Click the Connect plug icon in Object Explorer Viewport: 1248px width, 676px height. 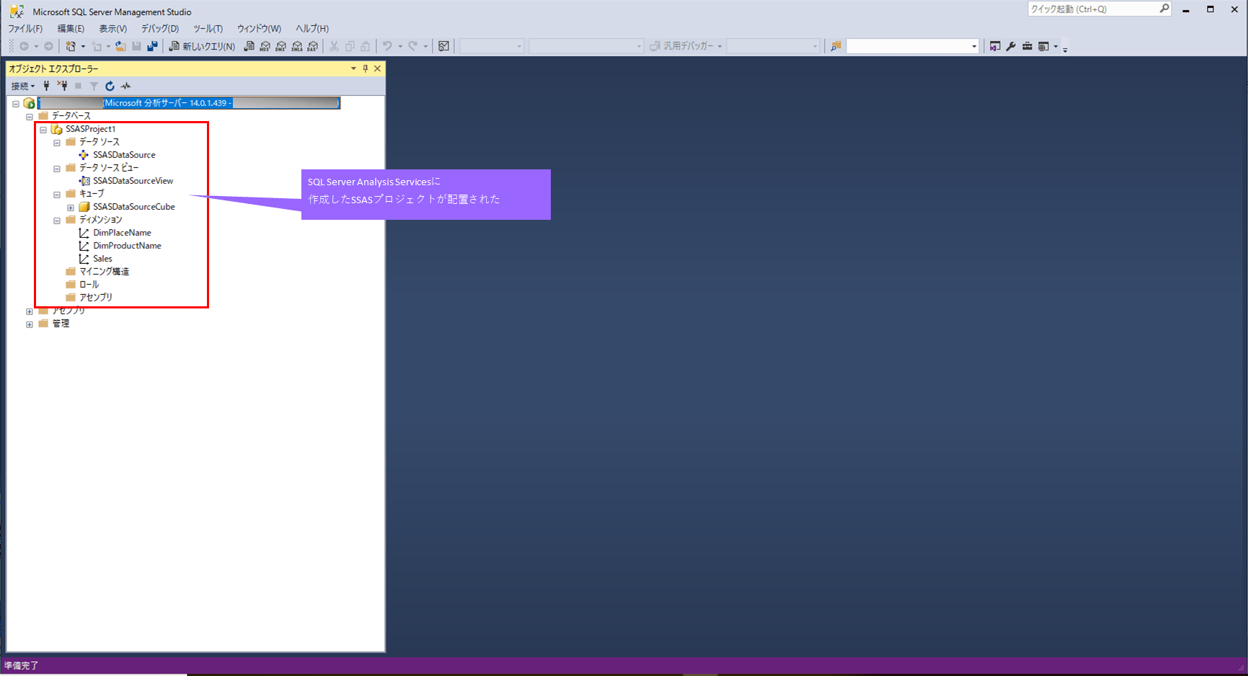click(46, 86)
